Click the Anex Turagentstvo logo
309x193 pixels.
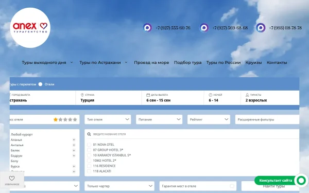point(30,28)
